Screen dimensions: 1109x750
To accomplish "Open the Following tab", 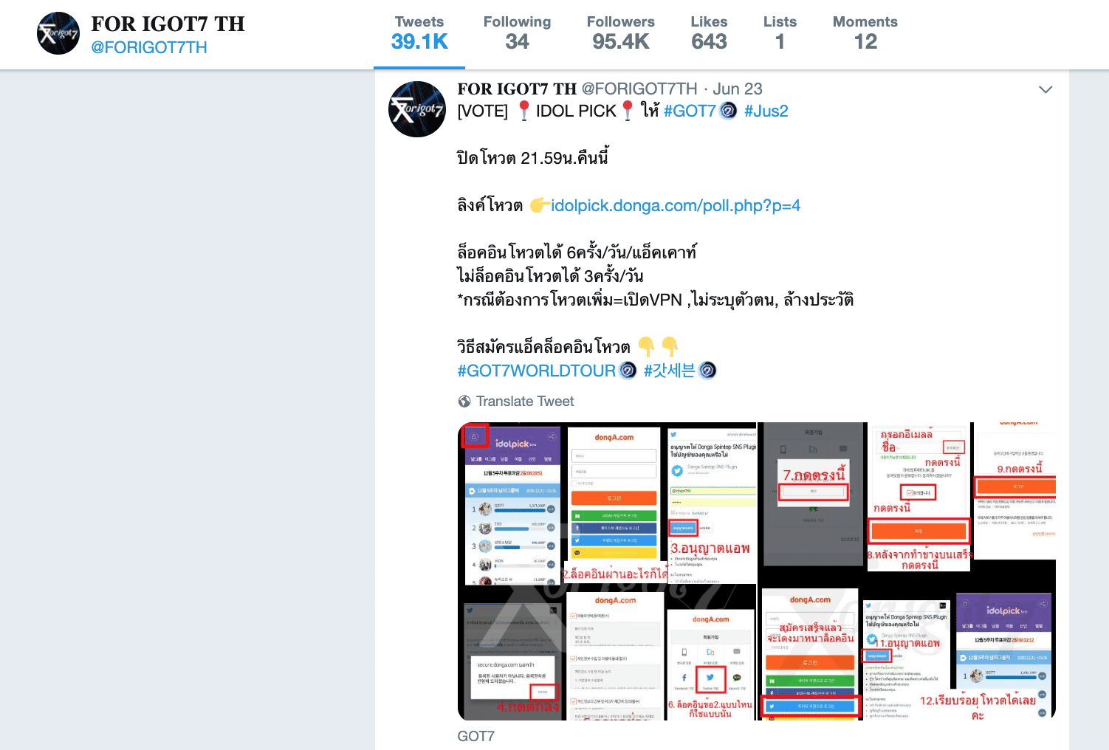I will click(517, 33).
